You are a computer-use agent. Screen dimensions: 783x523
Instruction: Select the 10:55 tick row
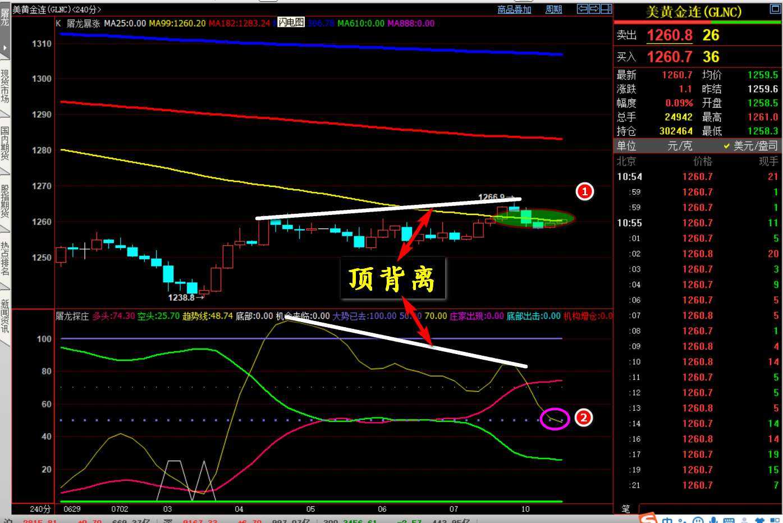pyautogui.click(x=698, y=223)
